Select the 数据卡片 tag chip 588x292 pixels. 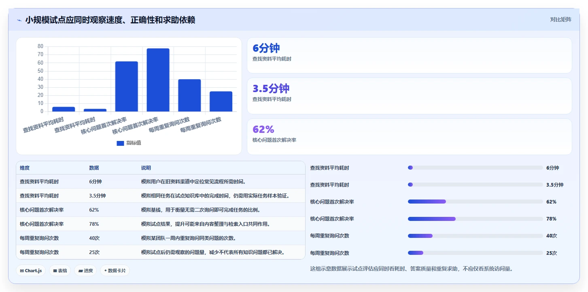coord(115,271)
